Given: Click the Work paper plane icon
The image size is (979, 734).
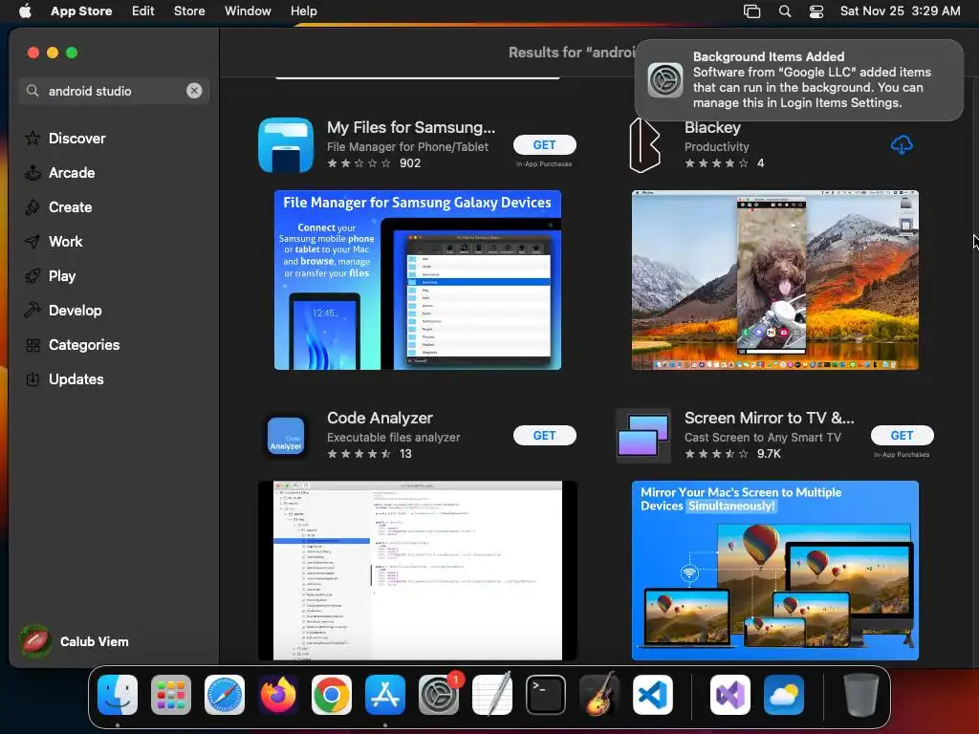Looking at the screenshot, I should click(33, 242).
